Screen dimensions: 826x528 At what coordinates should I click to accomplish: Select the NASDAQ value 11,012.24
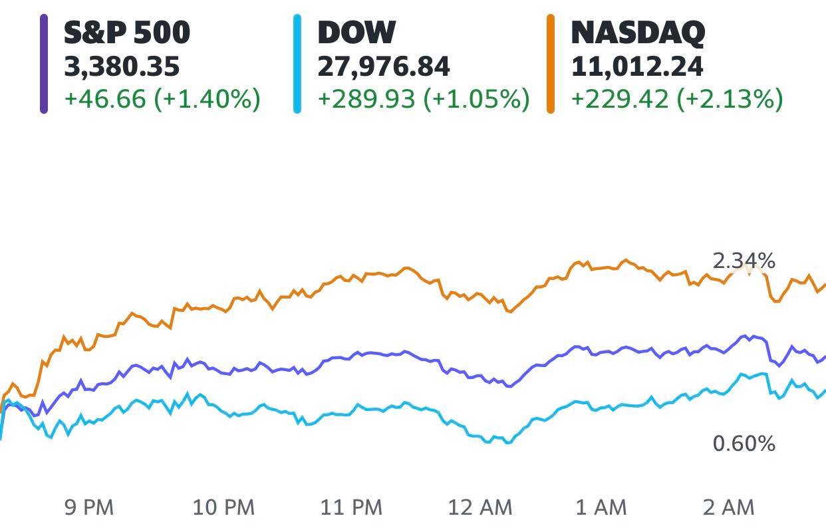pos(637,66)
